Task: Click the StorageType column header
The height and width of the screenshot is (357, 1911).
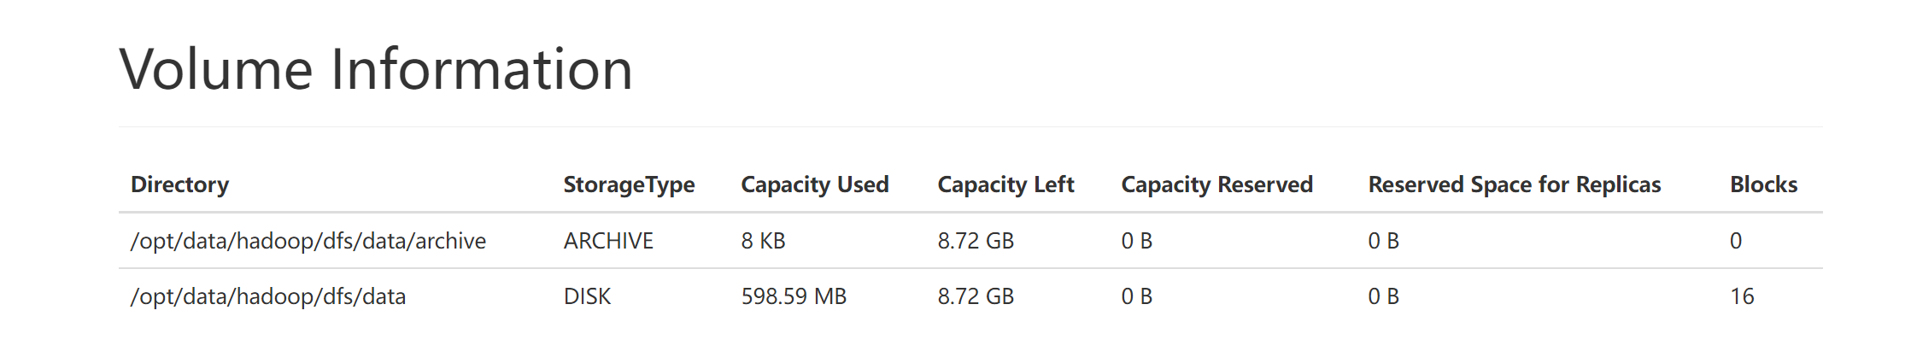Action: coord(629,184)
